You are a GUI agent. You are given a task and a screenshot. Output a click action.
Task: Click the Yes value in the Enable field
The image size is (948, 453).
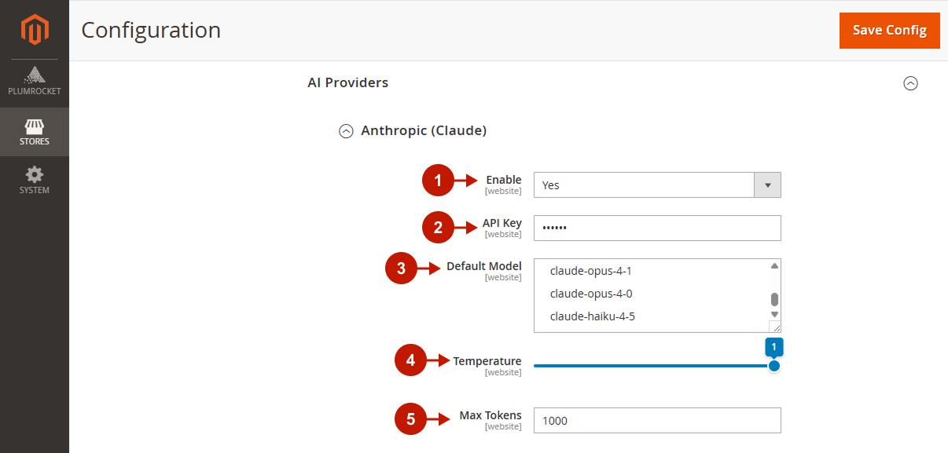pos(645,184)
